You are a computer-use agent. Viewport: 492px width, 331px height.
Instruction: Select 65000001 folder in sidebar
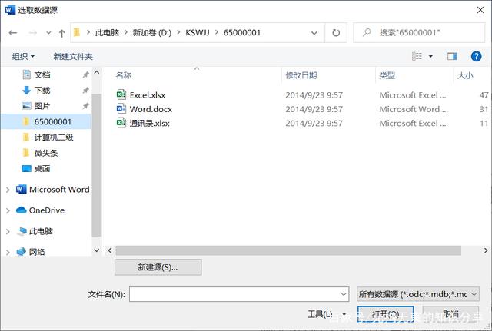46,121
